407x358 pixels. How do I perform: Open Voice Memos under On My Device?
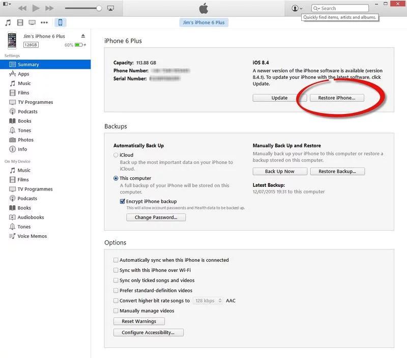click(x=45, y=236)
